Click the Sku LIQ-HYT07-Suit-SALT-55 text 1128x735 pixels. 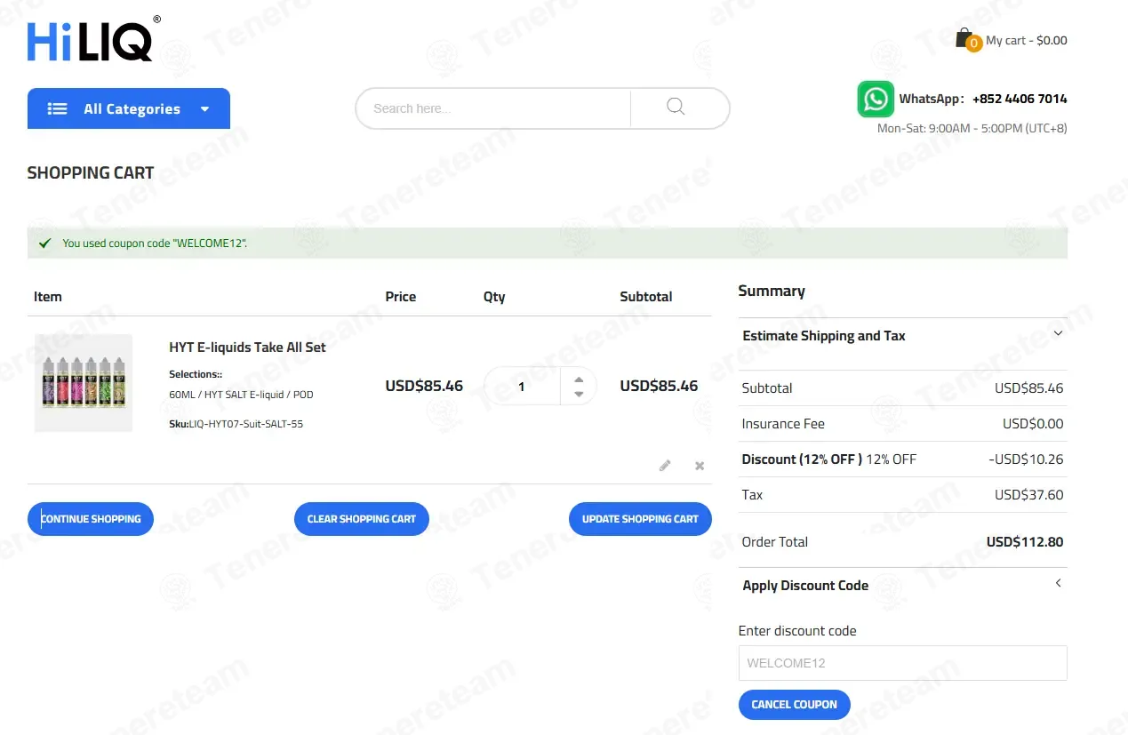[236, 424]
